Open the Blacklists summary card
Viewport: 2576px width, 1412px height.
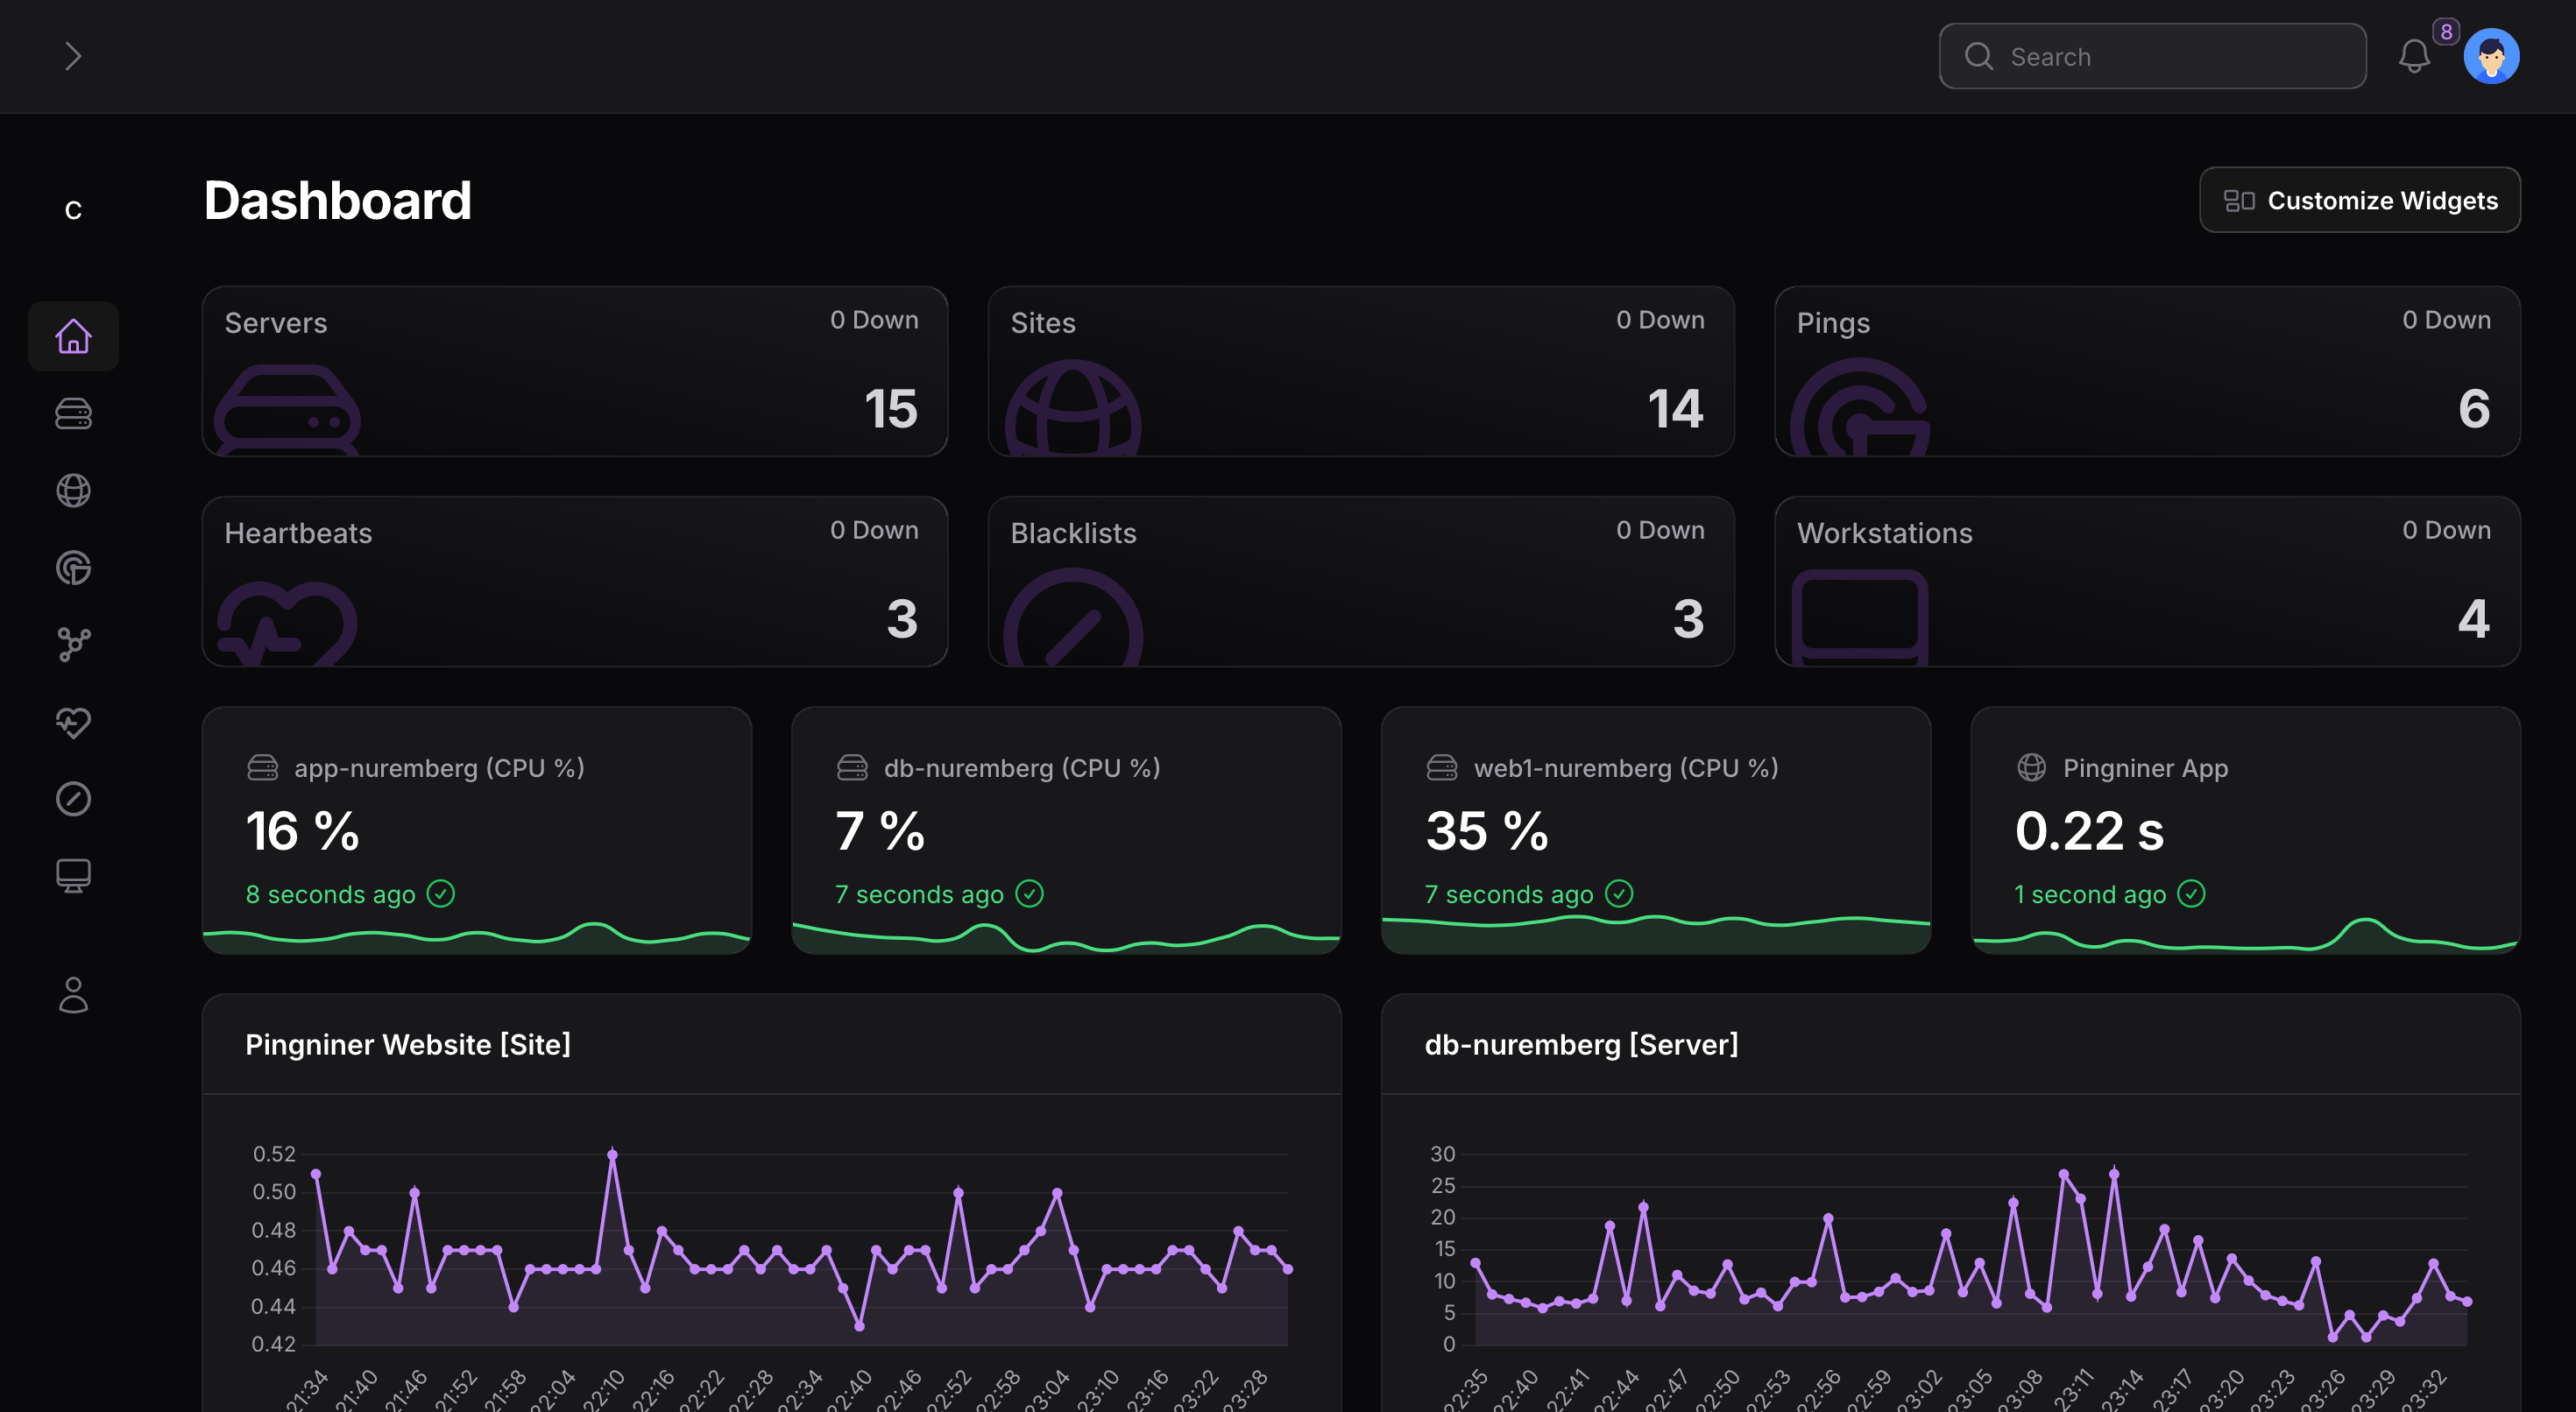click(x=1360, y=581)
